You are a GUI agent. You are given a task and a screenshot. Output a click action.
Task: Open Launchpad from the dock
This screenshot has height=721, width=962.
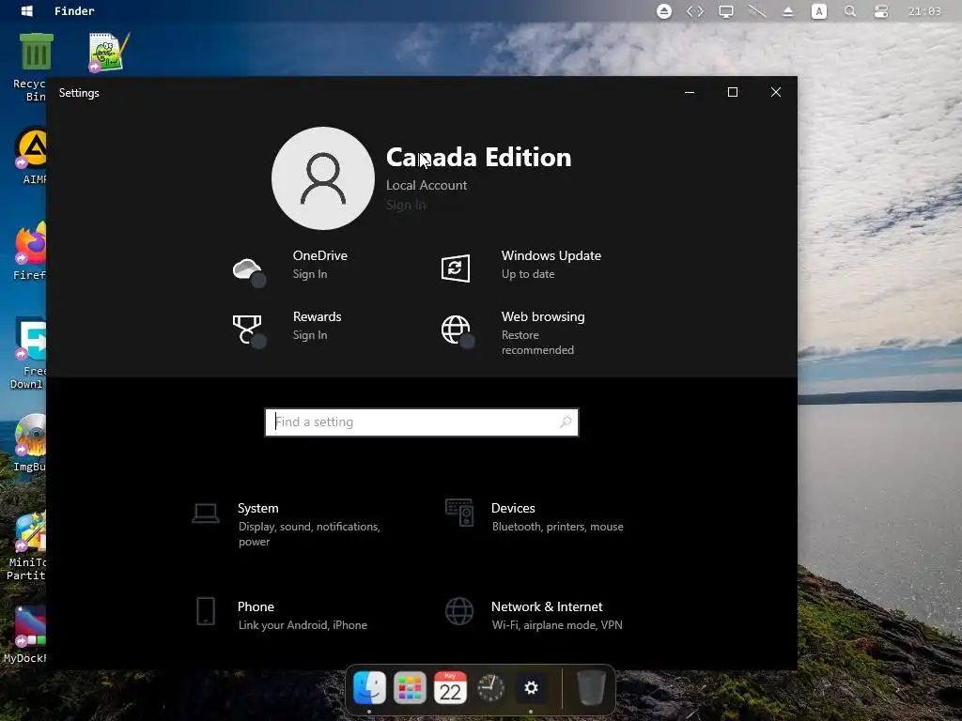(x=410, y=688)
